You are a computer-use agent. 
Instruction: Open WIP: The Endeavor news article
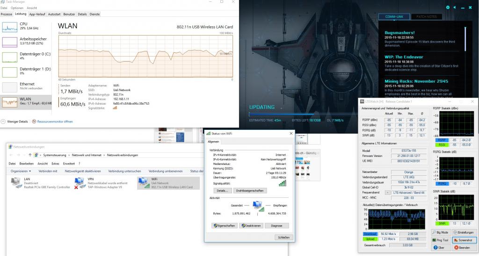click(x=404, y=57)
